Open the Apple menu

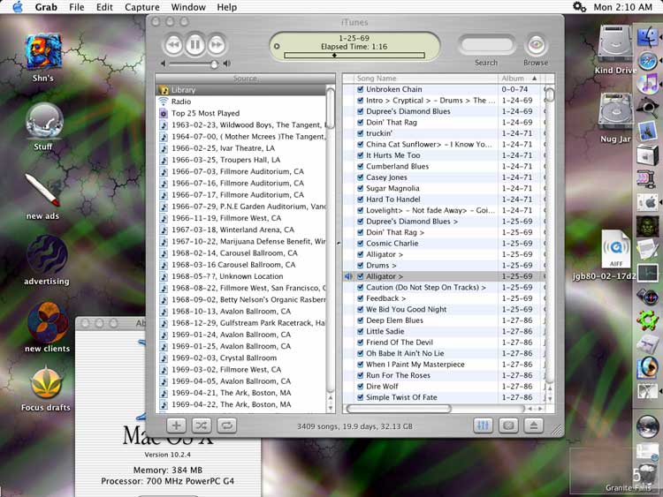[18, 7]
